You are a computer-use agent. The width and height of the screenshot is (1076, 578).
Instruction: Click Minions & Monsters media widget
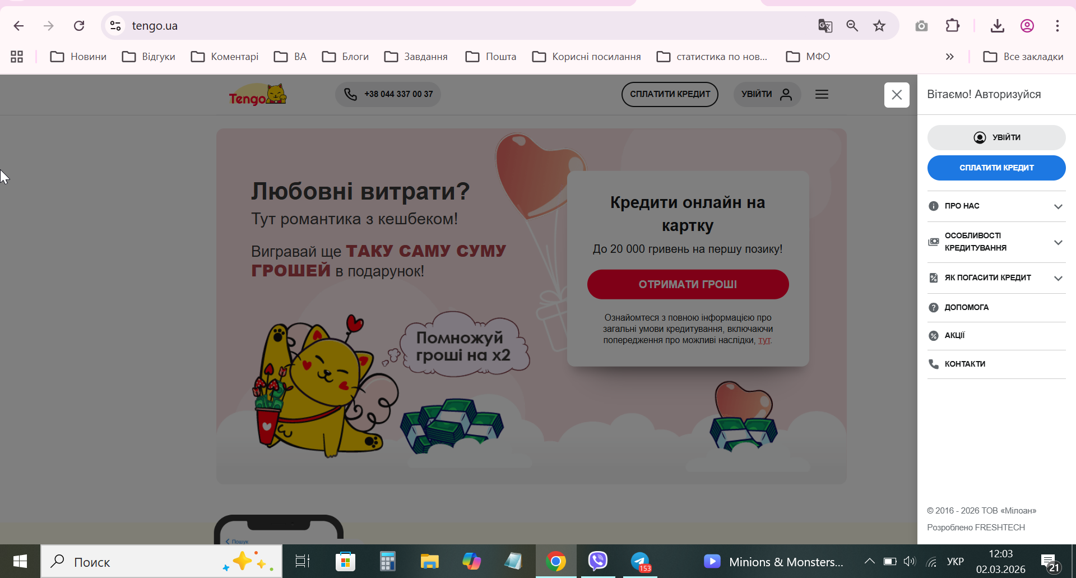coord(773,561)
